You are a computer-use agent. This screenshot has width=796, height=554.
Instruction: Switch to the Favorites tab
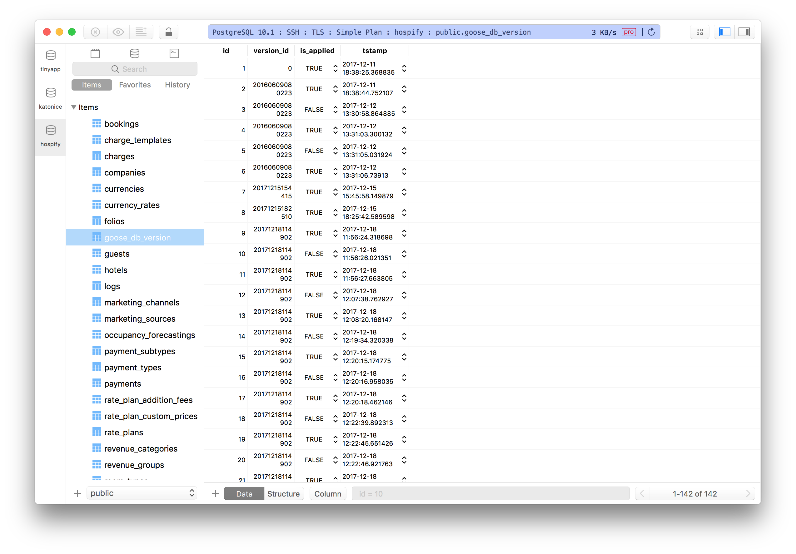tap(135, 85)
